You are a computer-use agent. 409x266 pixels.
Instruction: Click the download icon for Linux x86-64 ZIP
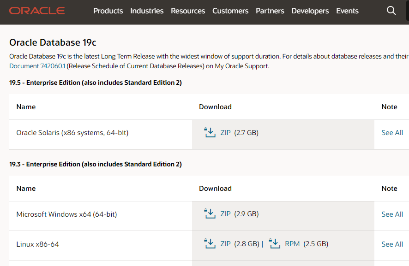tap(210, 243)
